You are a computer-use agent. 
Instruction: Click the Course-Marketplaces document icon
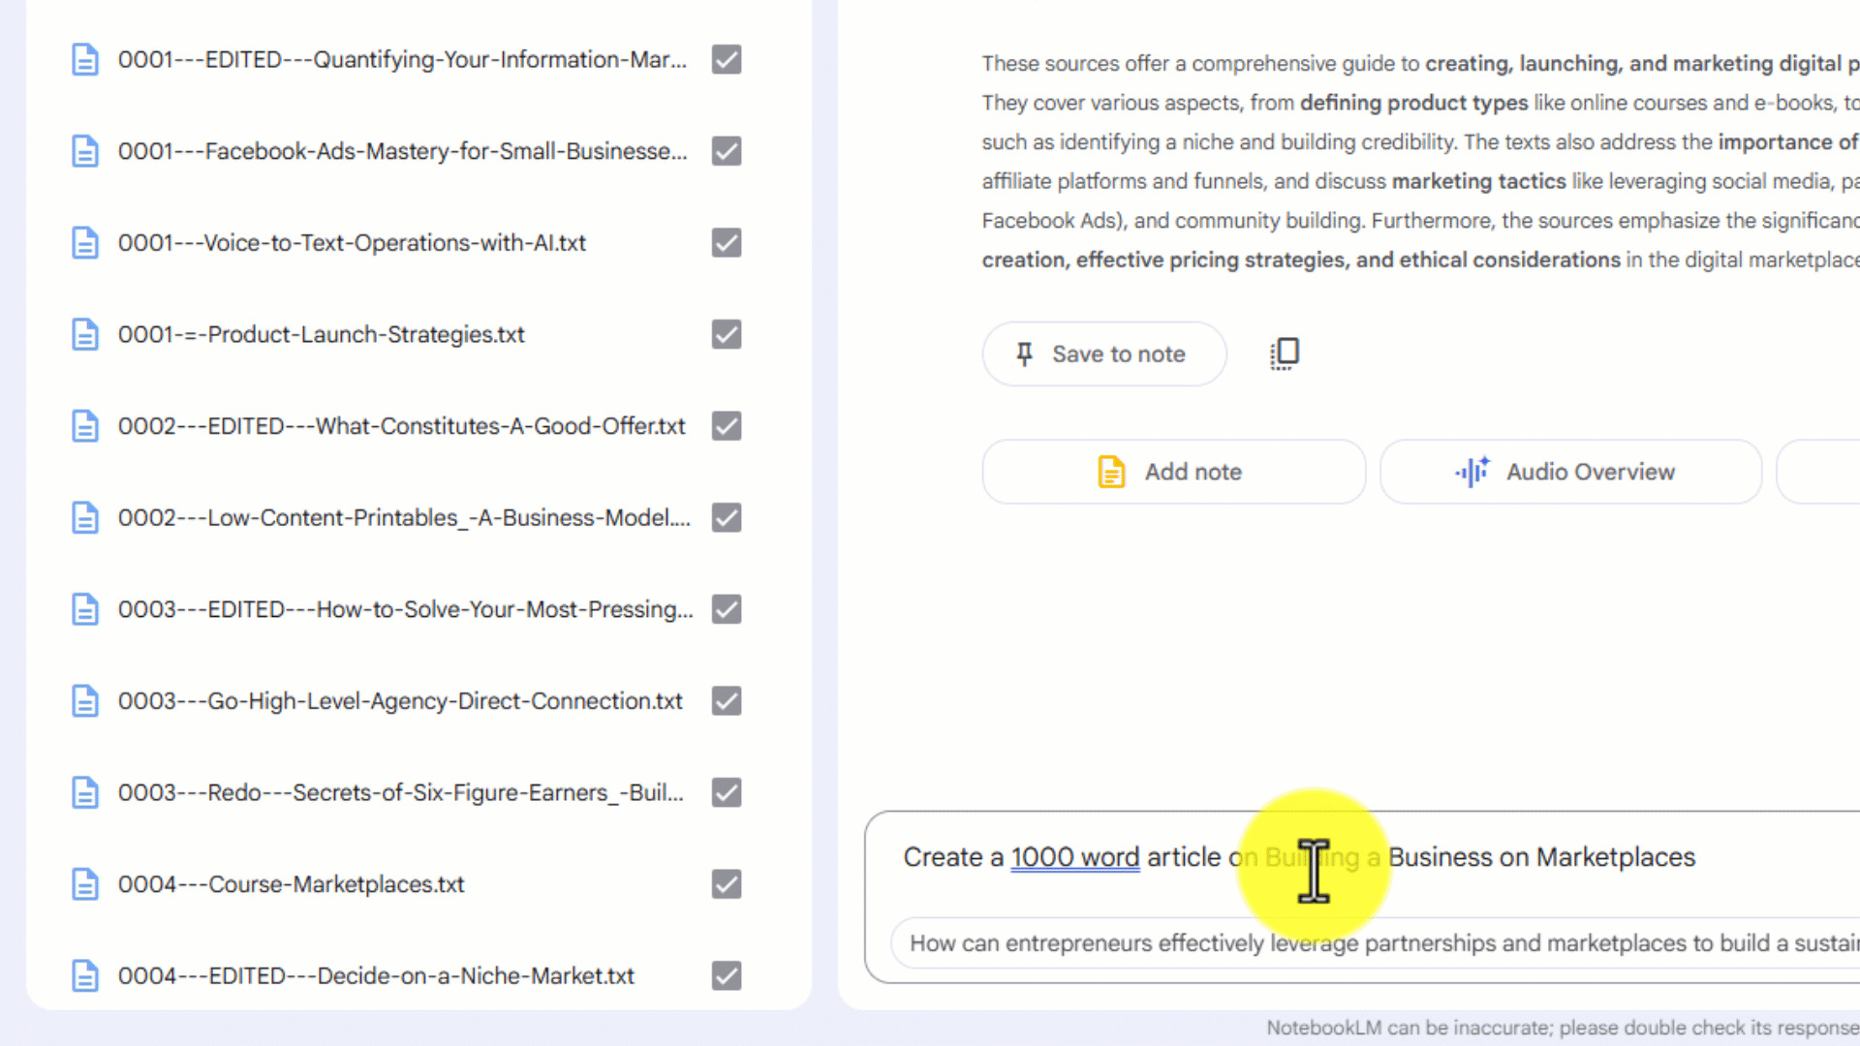[85, 884]
